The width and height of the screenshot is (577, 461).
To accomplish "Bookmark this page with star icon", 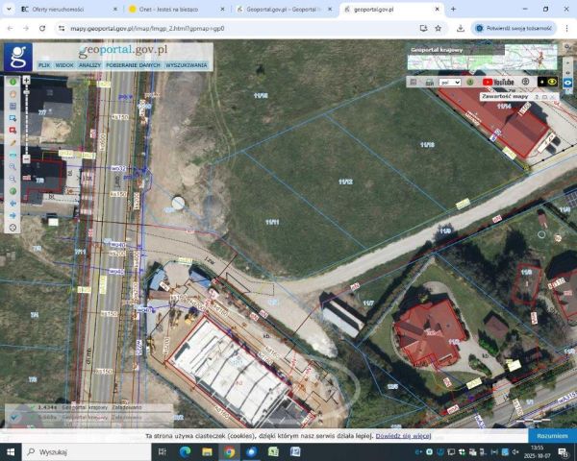I will pyautogui.click(x=438, y=28).
